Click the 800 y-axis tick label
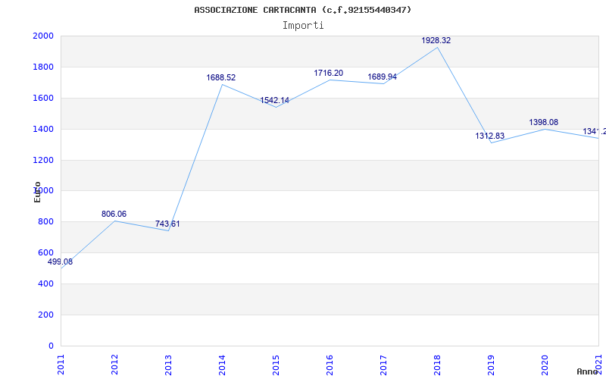 pos(46,221)
